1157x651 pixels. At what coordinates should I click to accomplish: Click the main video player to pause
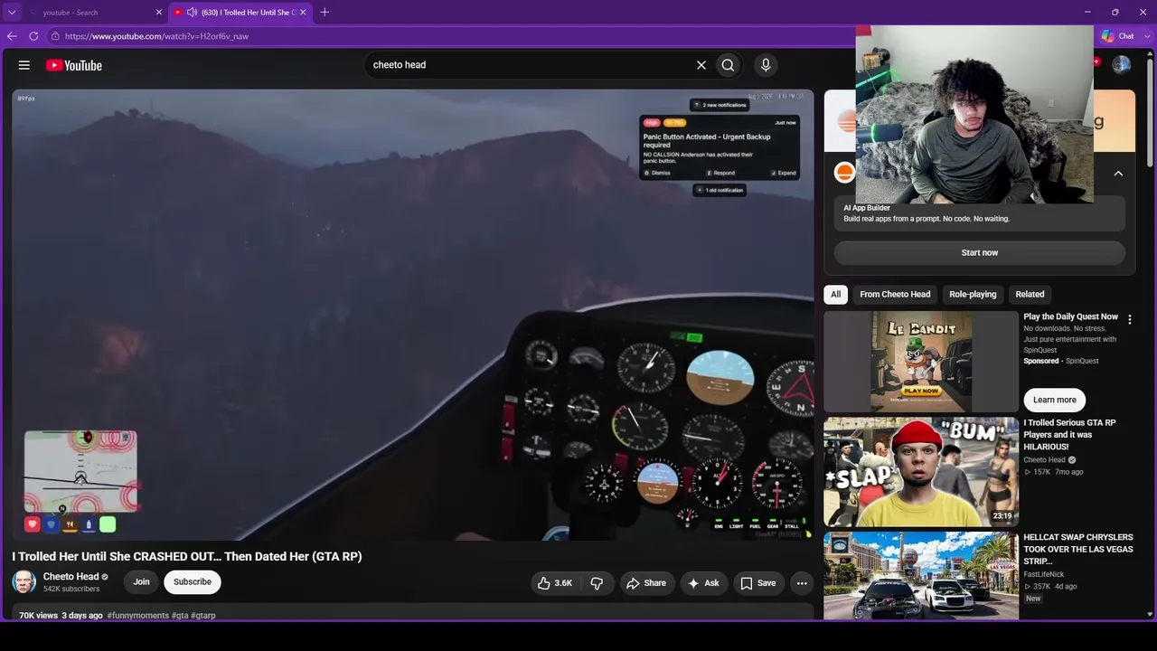413,315
